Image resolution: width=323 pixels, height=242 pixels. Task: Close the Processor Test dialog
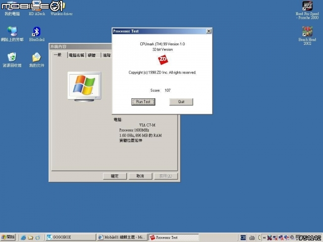pos(208,31)
